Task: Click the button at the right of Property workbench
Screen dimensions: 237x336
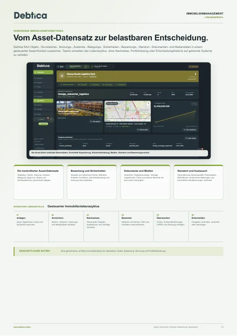Action: 191,138
